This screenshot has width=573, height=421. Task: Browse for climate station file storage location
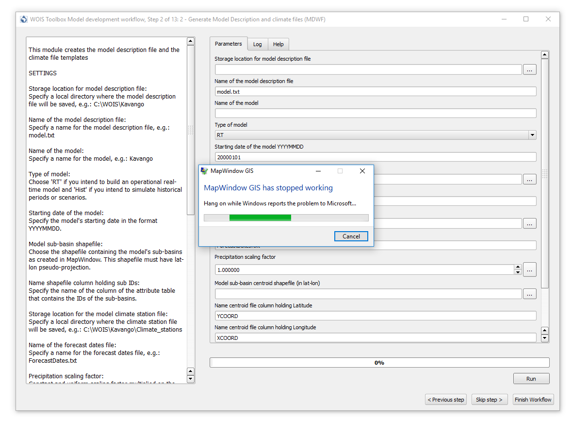(529, 223)
